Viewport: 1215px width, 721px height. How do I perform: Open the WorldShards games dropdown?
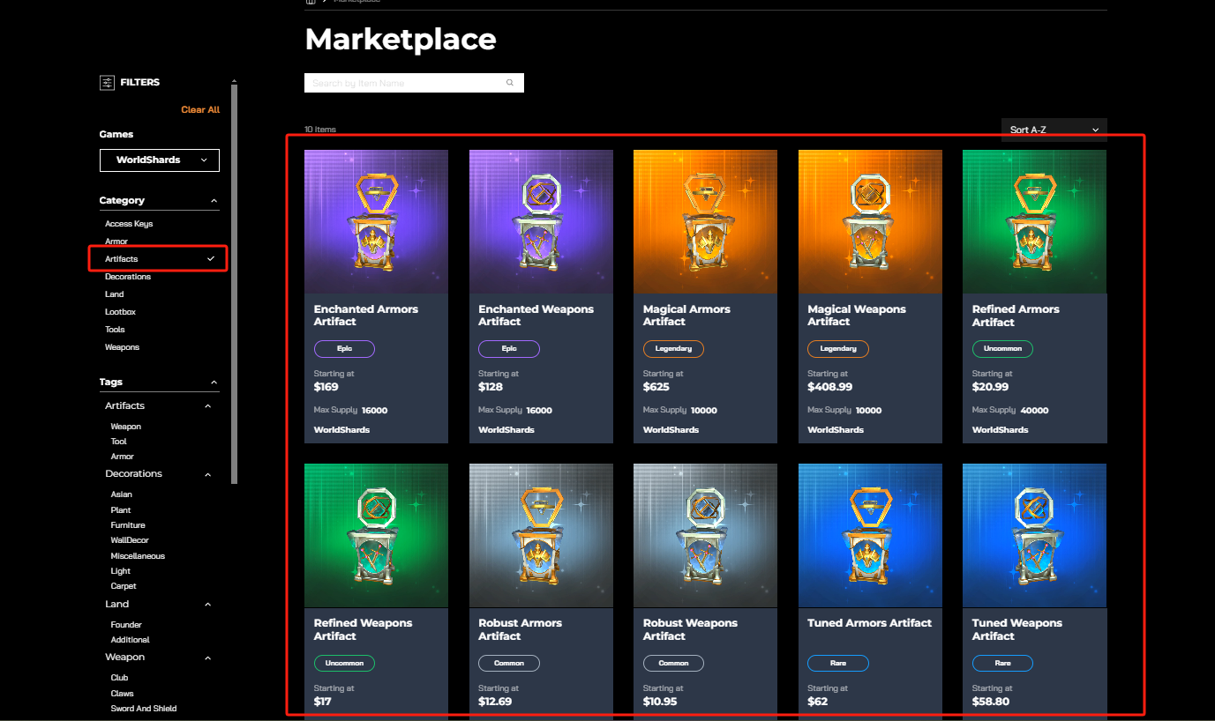tap(160, 160)
